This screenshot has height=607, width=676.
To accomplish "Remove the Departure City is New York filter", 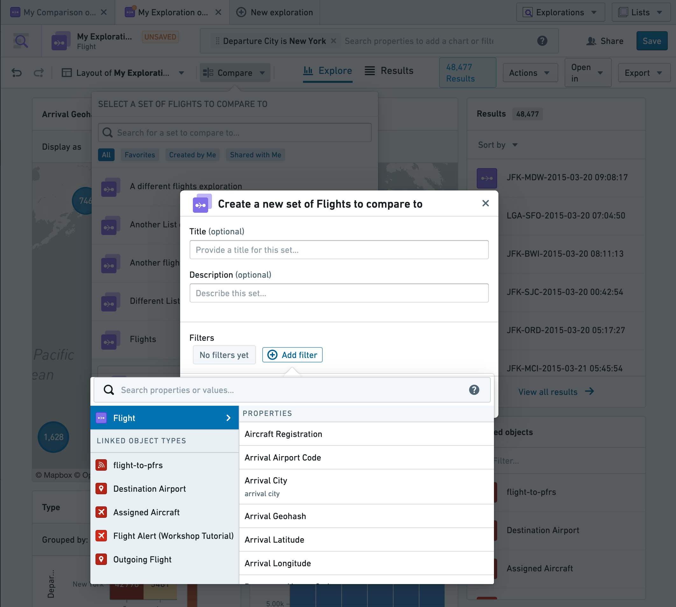I will (x=333, y=41).
